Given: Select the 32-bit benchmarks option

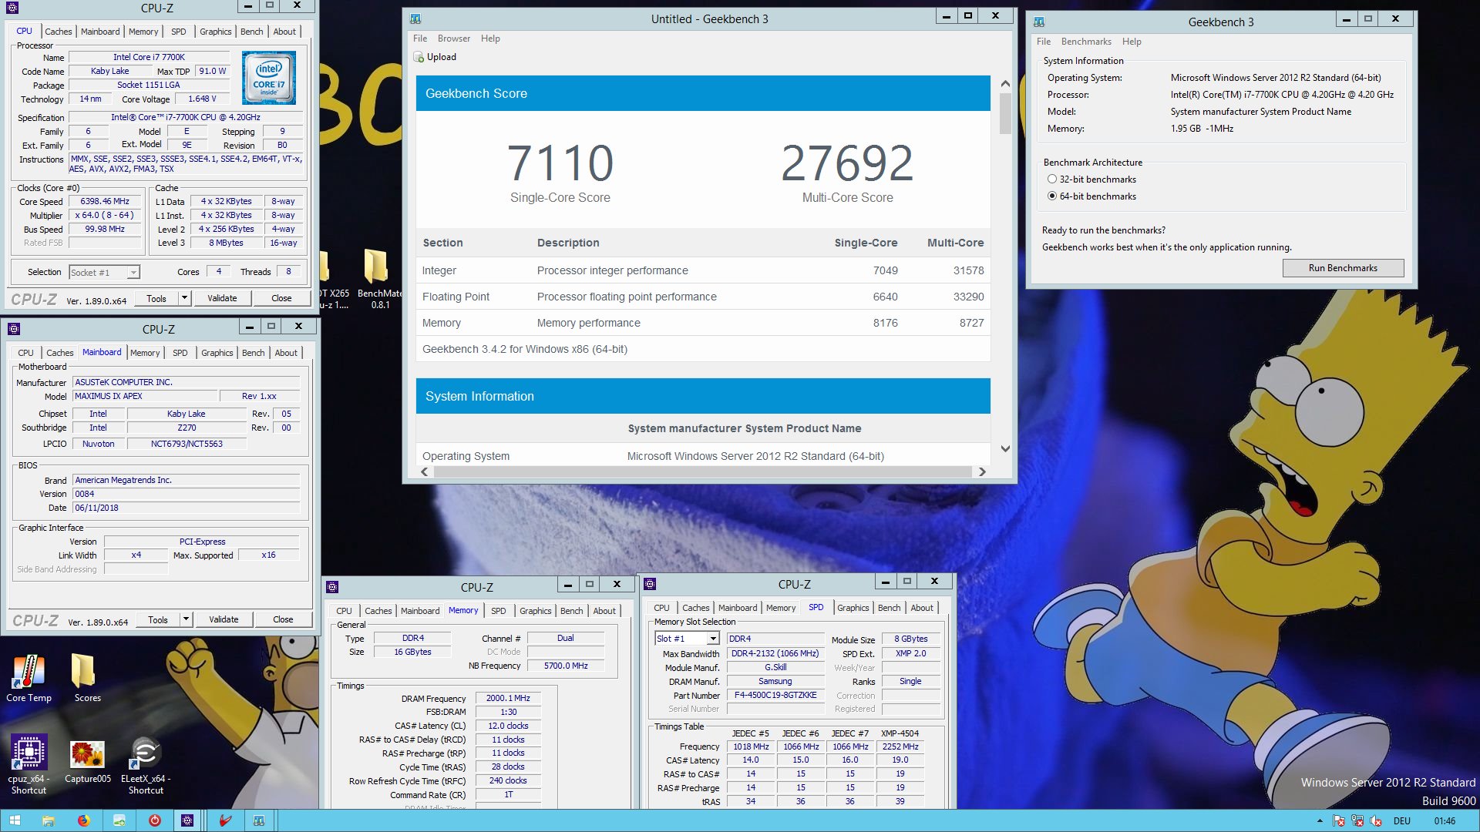Looking at the screenshot, I should point(1091,179).
